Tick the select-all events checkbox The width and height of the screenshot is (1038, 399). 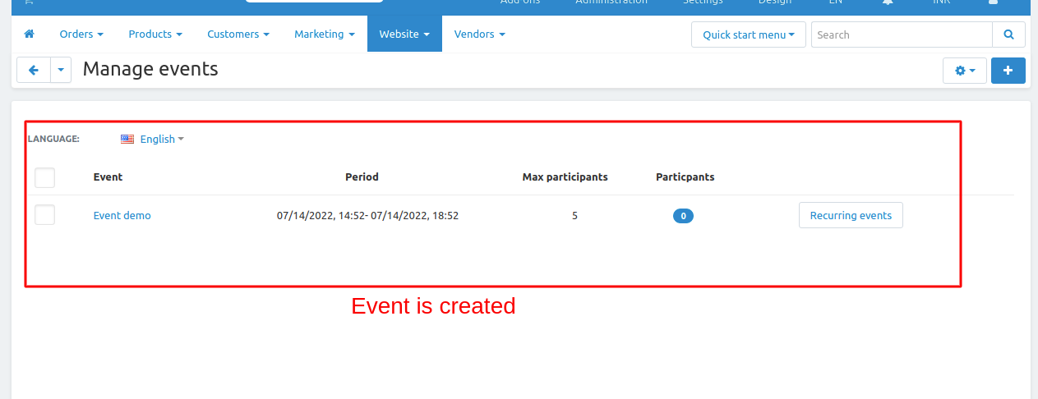[45, 177]
